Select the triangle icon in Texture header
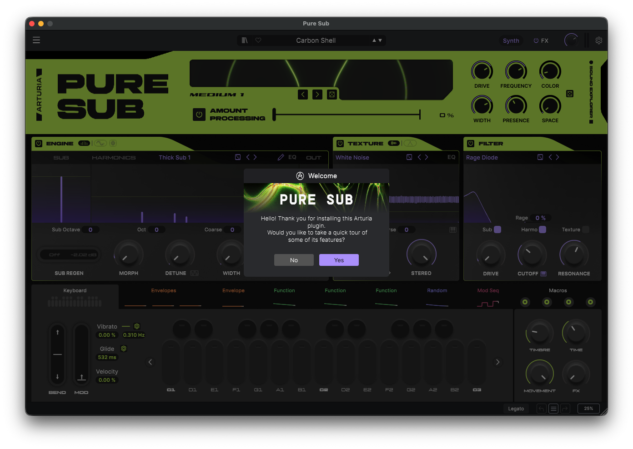 410,143
